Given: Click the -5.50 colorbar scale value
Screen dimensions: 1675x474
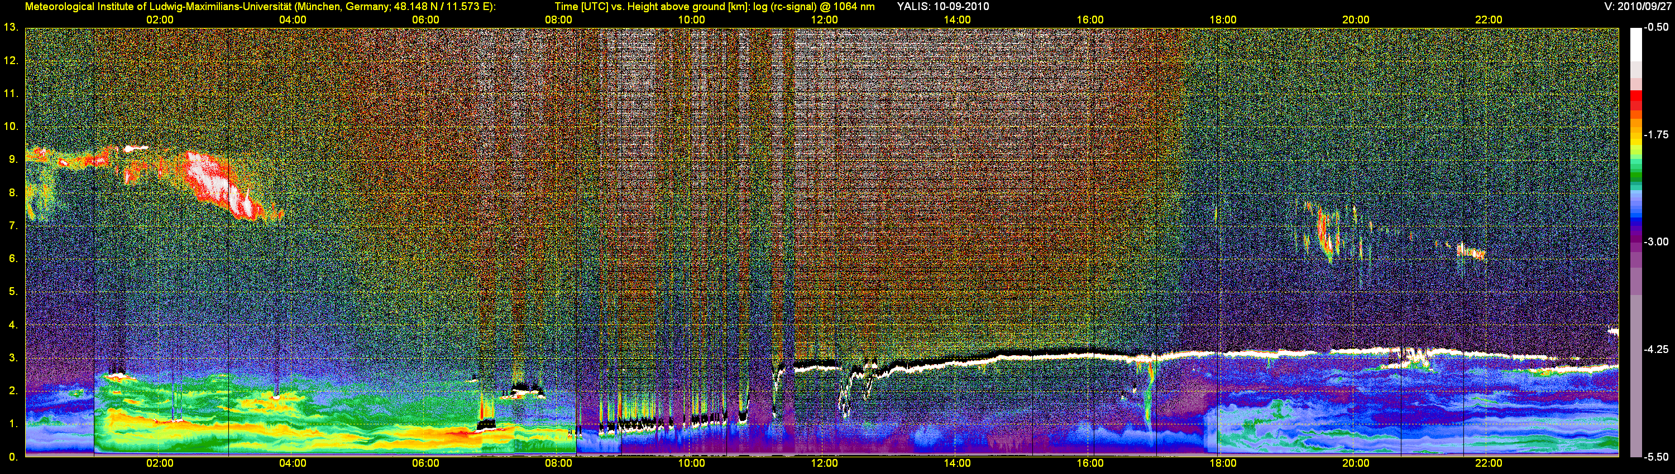Looking at the screenshot, I should 1656,457.
